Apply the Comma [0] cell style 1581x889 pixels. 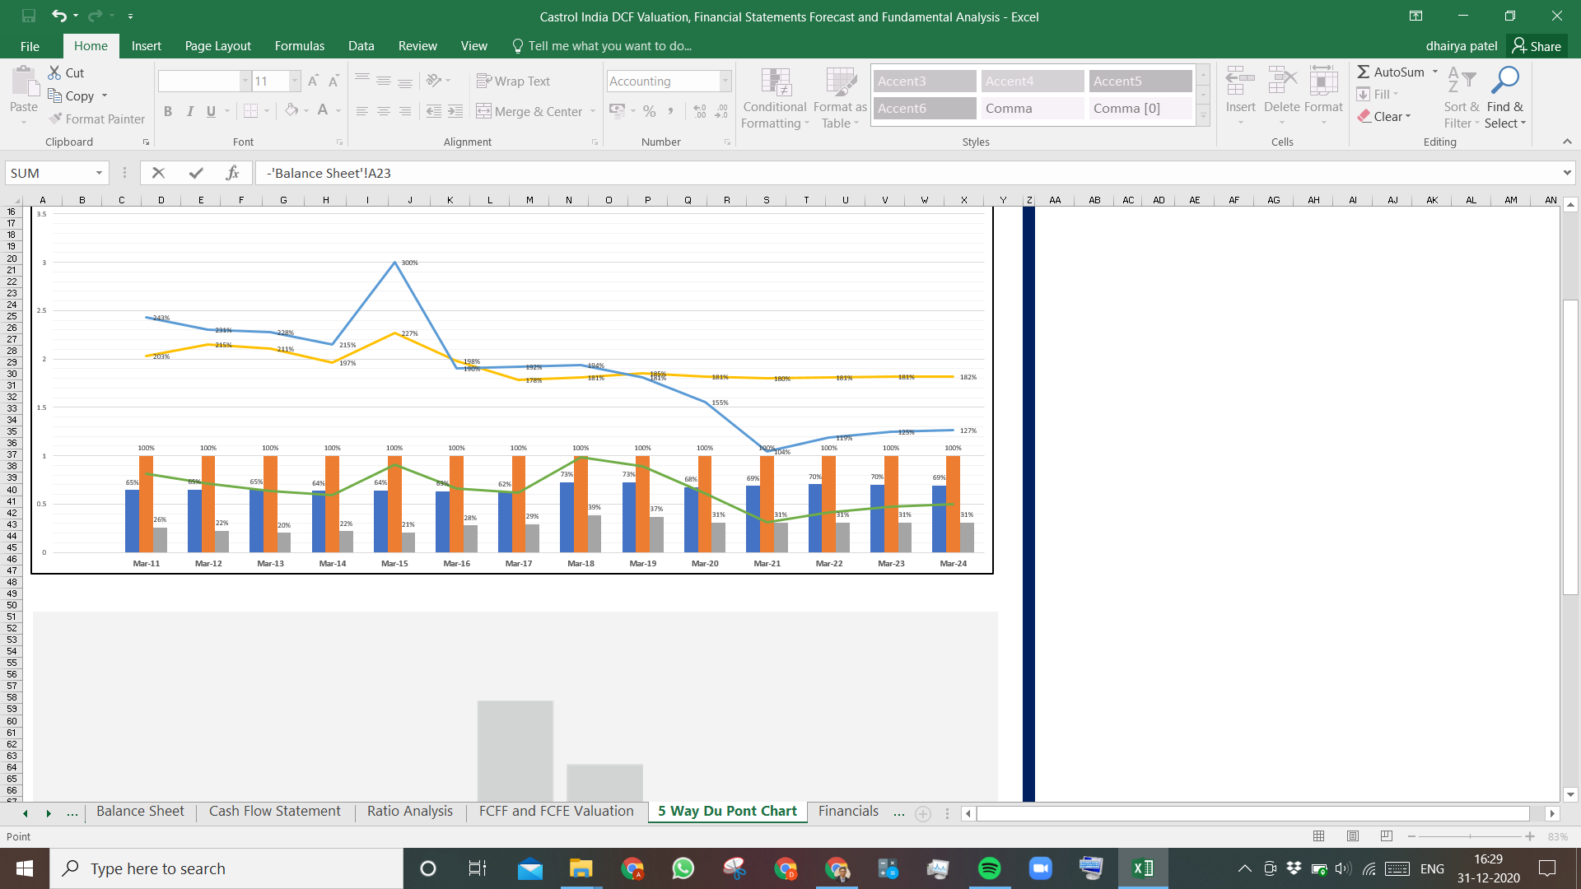tap(1140, 108)
